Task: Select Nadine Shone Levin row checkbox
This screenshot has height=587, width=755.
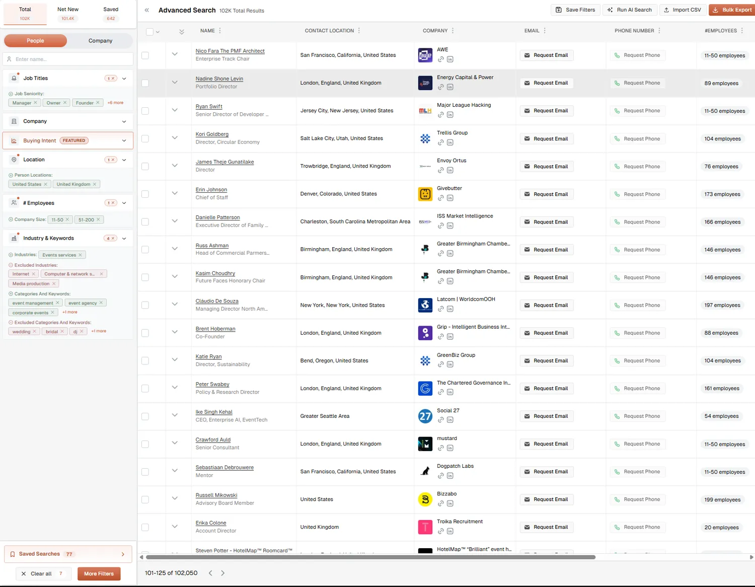Action: click(145, 83)
